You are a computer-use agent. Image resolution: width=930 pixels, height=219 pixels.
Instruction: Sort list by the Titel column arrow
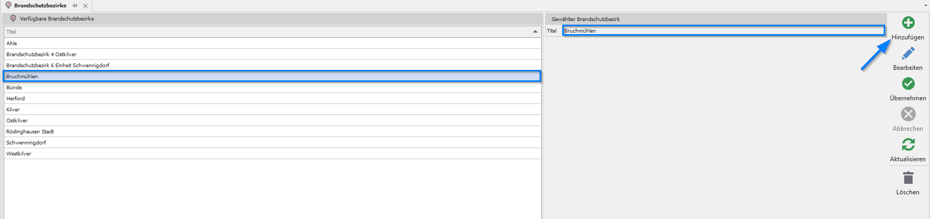(x=535, y=32)
